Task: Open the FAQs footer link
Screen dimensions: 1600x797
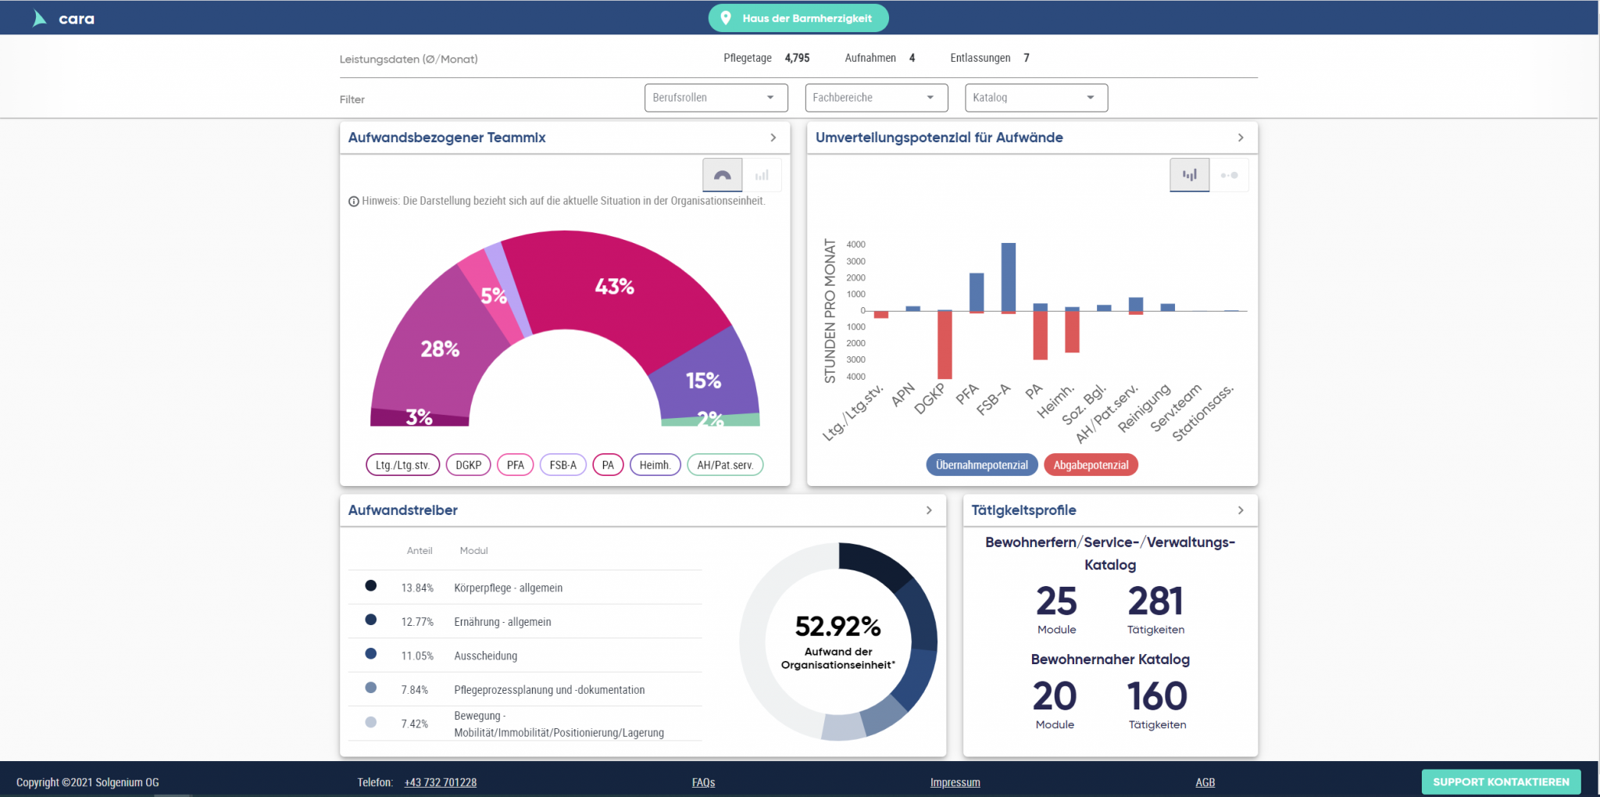Action: (703, 782)
